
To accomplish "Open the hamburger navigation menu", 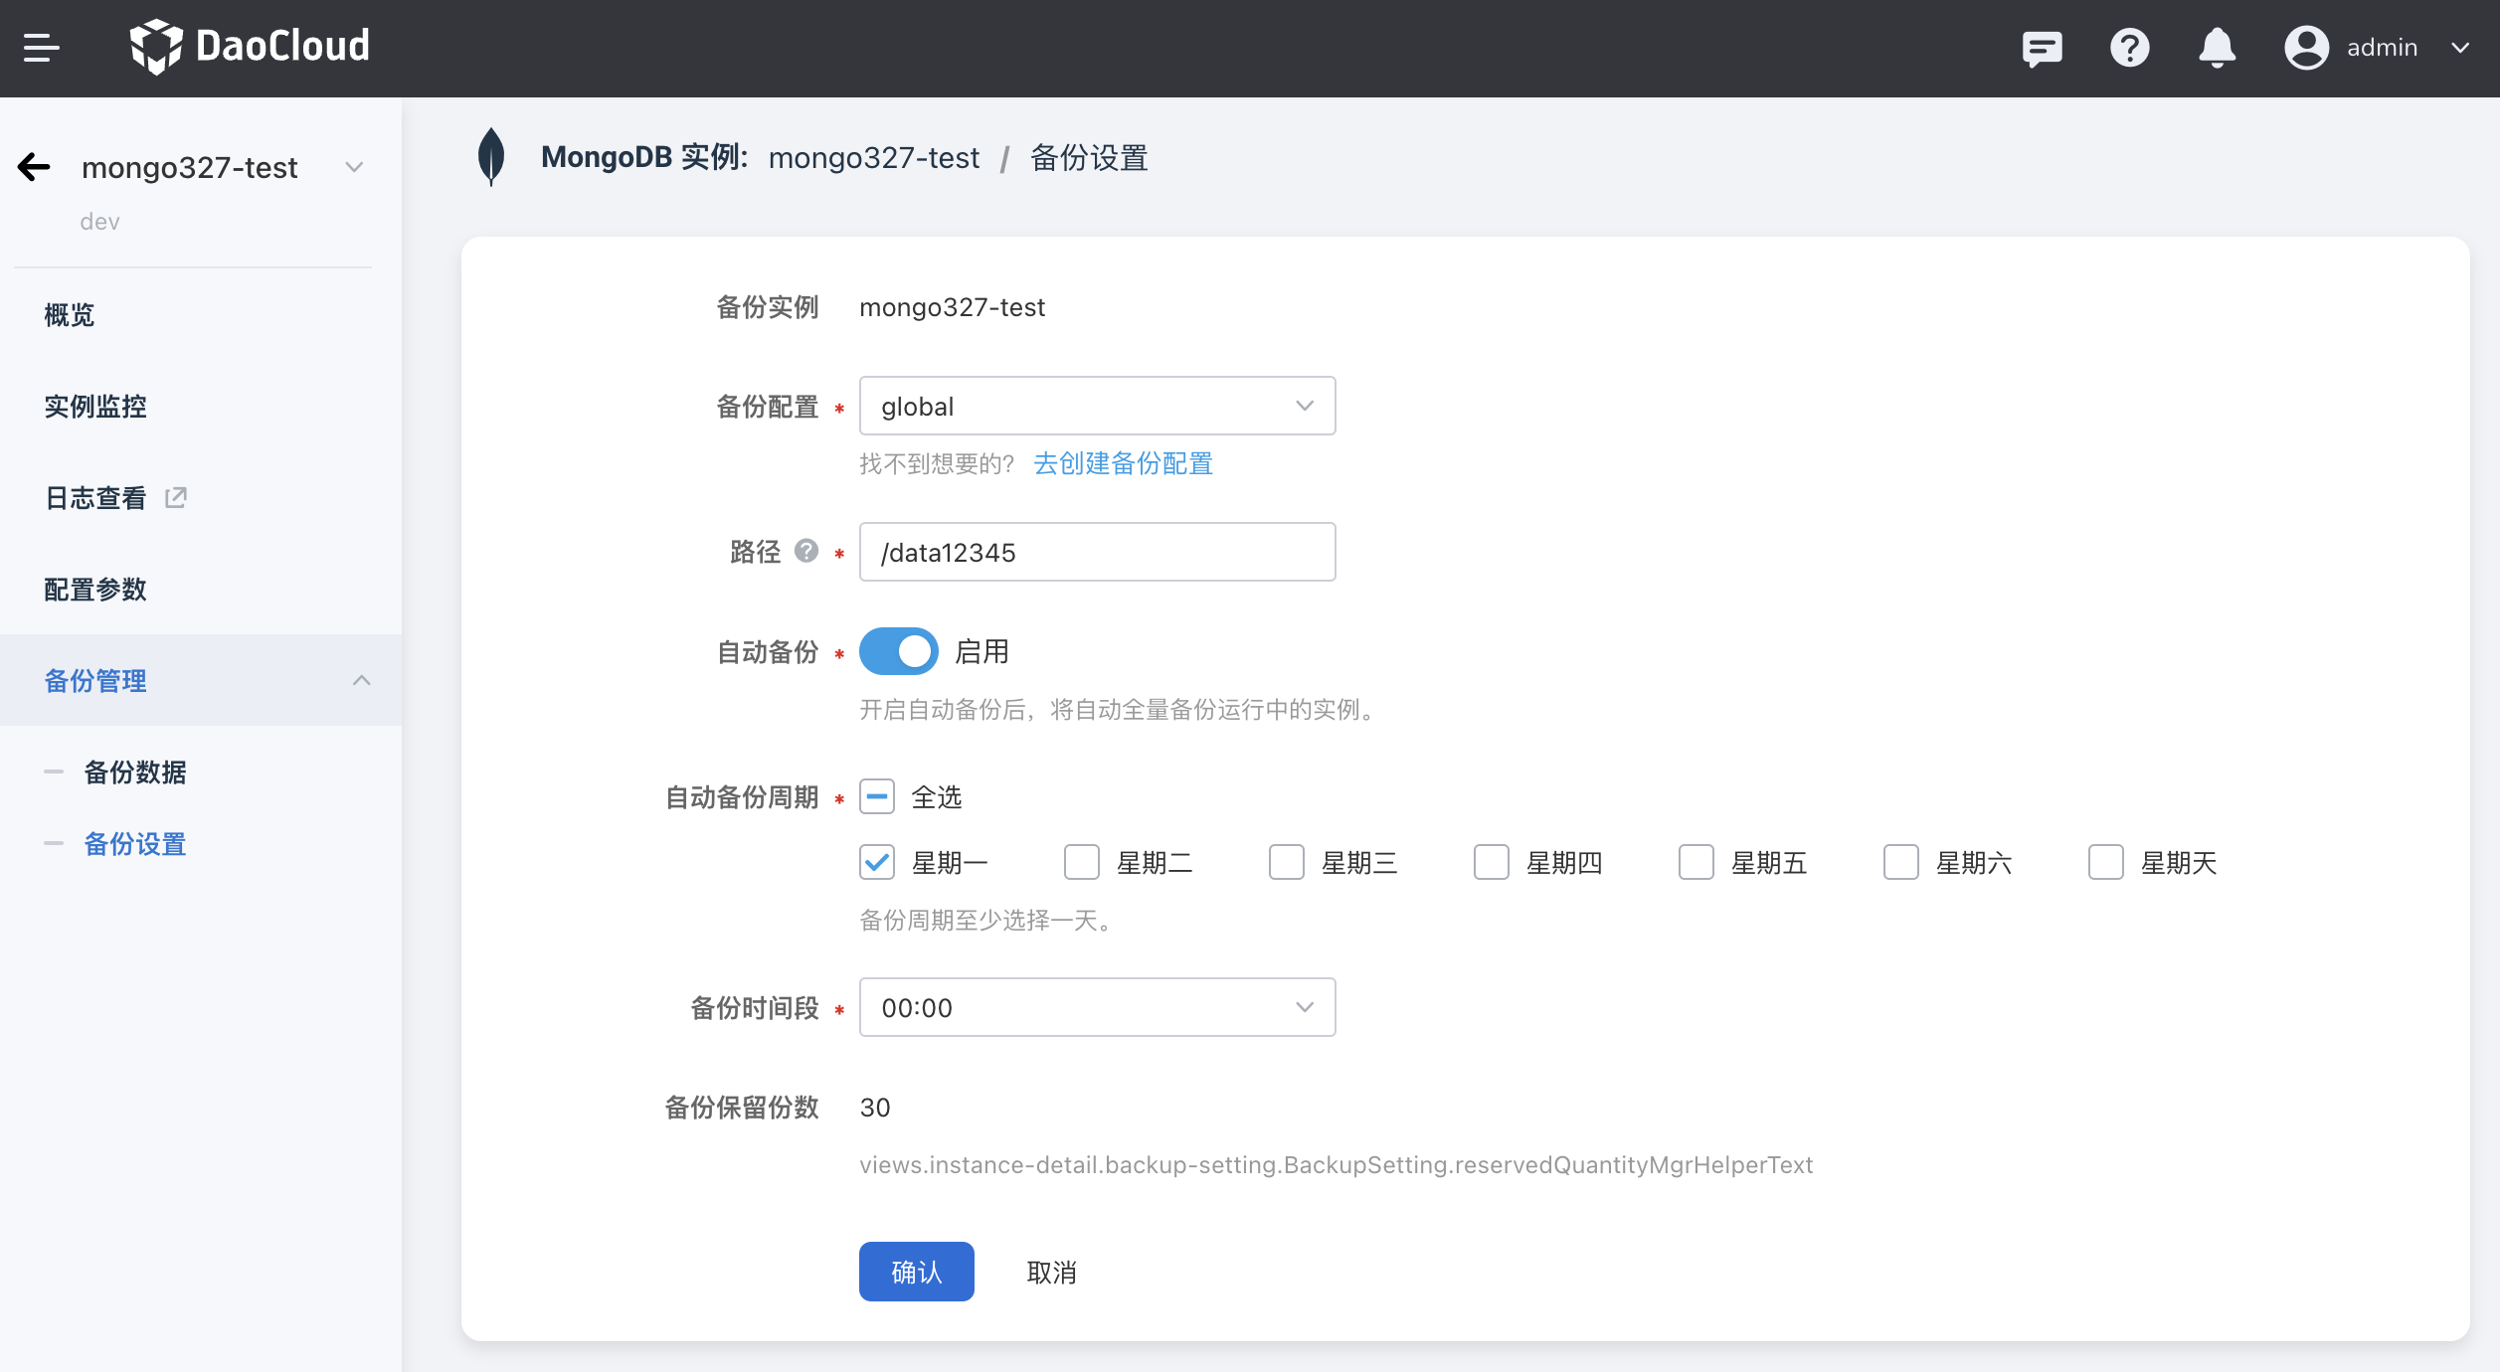I will coord(42,47).
